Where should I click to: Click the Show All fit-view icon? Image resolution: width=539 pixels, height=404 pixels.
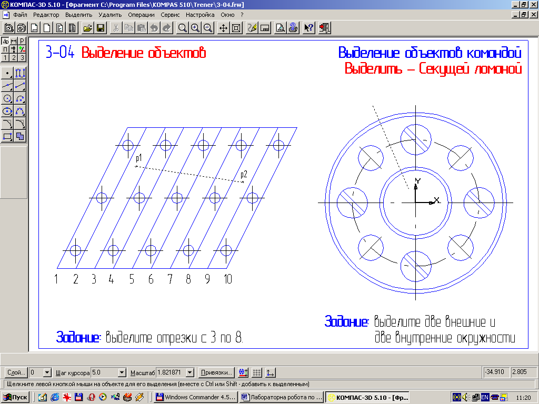pyautogui.click(x=236, y=28)
